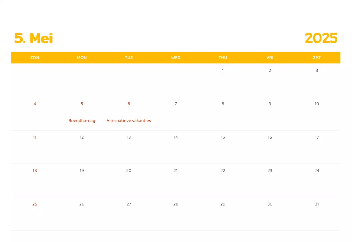The height and width of the screenshot is (242, 352).
Task: Open the Alternatieve vakanties holiday label
Action: tap(129, 120)
